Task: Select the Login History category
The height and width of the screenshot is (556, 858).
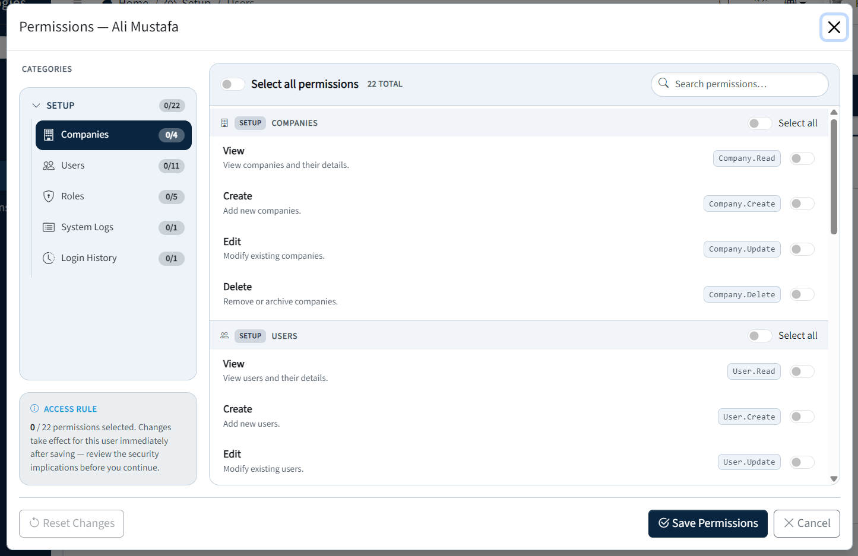Action: [x=113, y=258]
